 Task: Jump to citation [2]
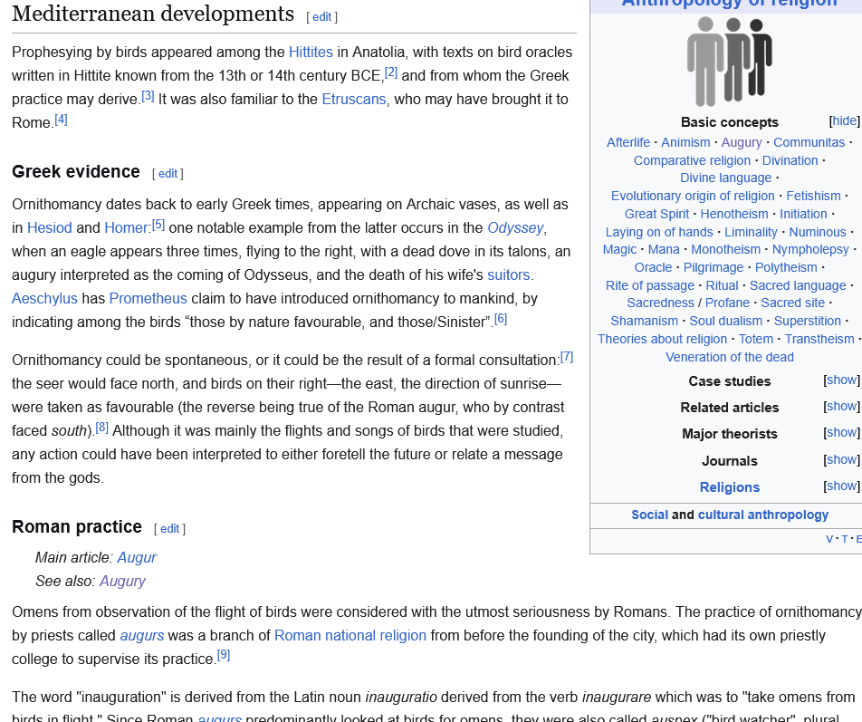pyautogui.click(x=391, y=72)
